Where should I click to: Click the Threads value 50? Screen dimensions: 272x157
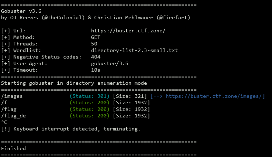pos(94,44)
